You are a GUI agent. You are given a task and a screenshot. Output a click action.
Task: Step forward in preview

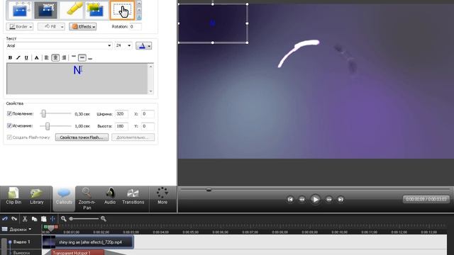(x=329, y=199)
